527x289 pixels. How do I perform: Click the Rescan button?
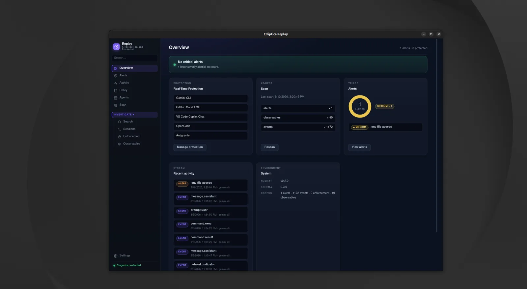point(269,147)
